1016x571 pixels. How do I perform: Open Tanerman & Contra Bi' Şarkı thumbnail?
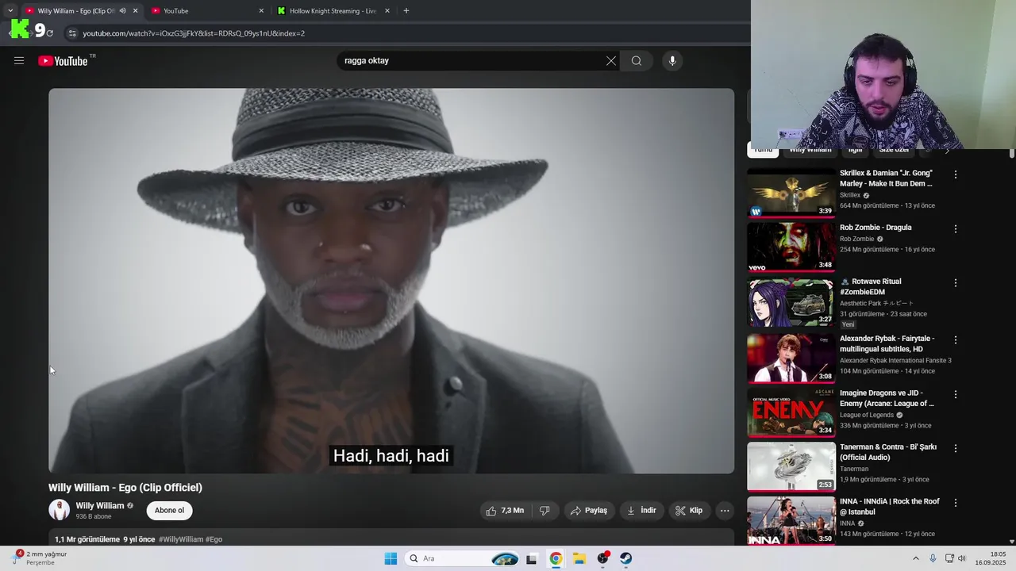[791, 466]
